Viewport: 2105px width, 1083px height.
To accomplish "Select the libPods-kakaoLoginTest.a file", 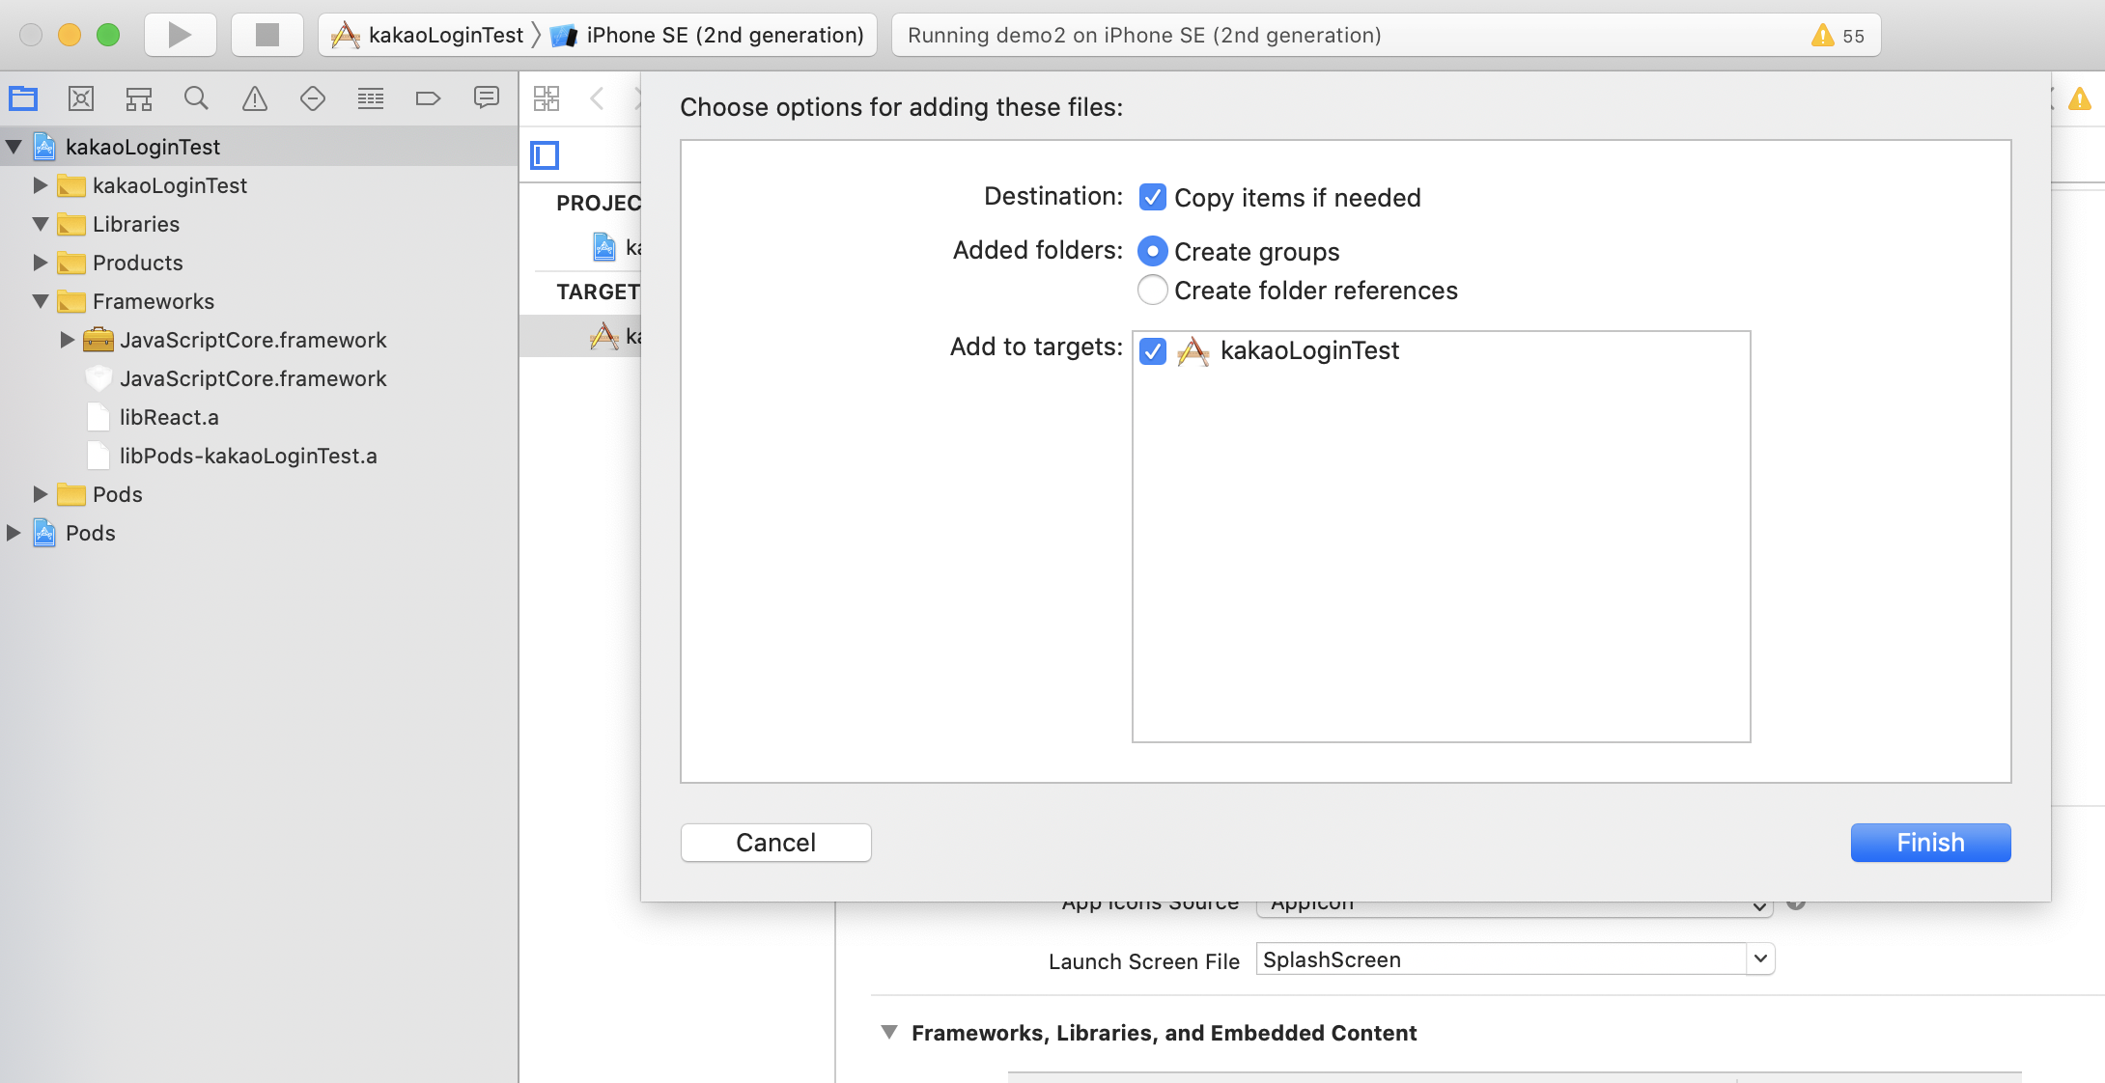I will tap(259, 456).
